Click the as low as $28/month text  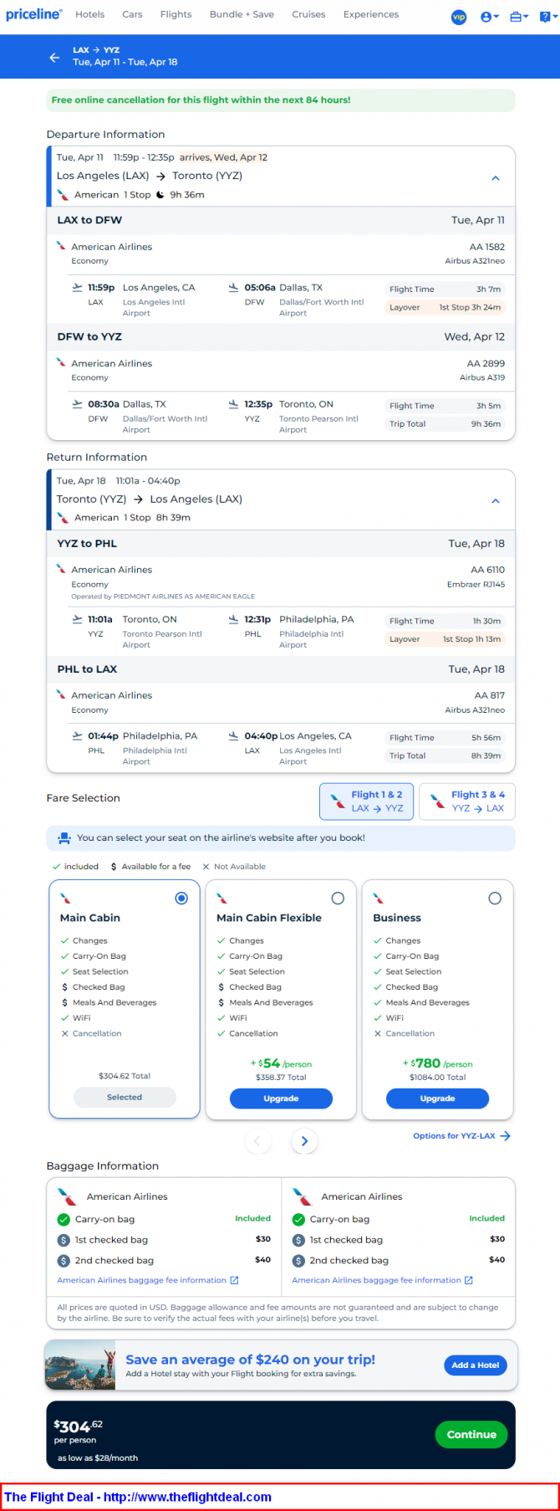(98, 1457)
